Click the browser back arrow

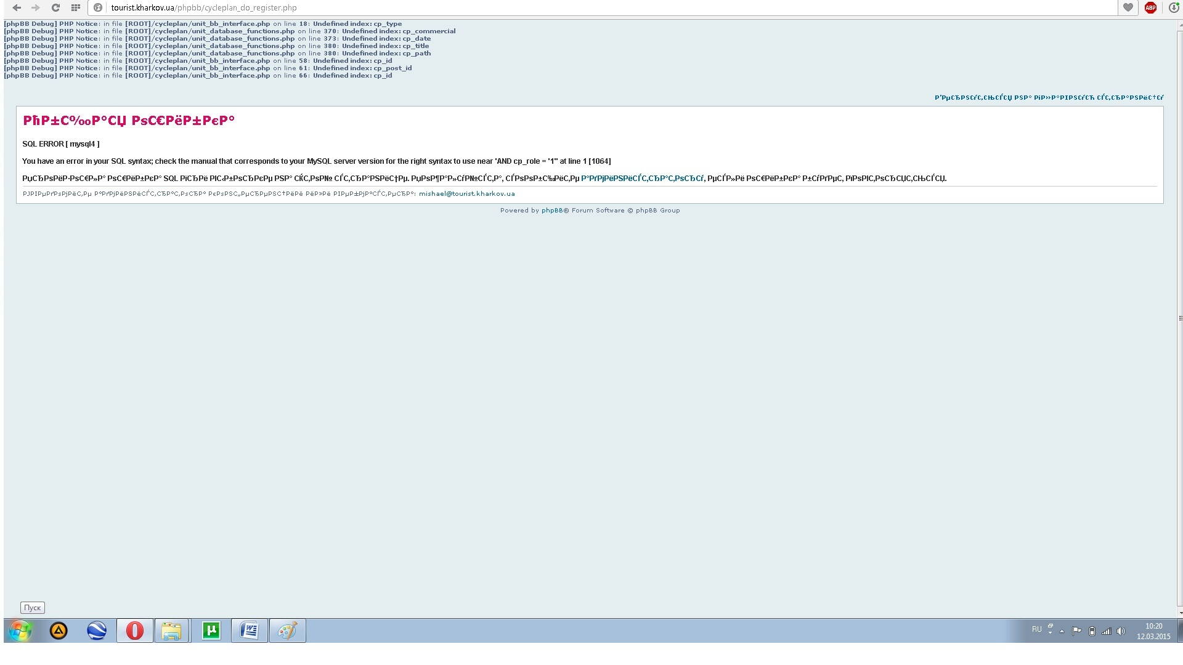17,7
